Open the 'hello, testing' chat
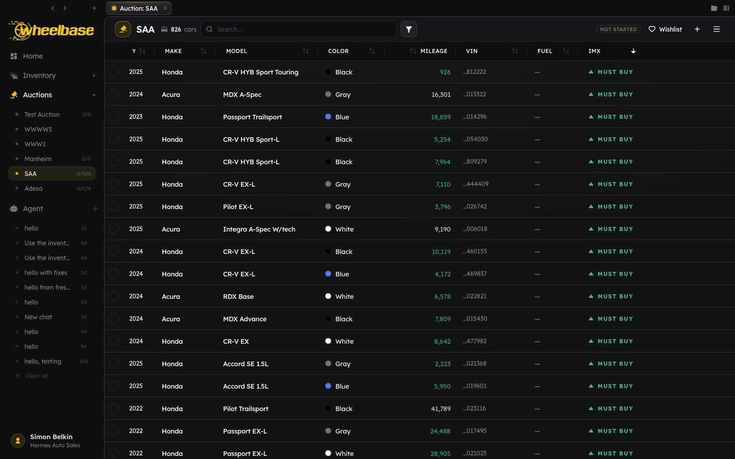 click(52, 362)
